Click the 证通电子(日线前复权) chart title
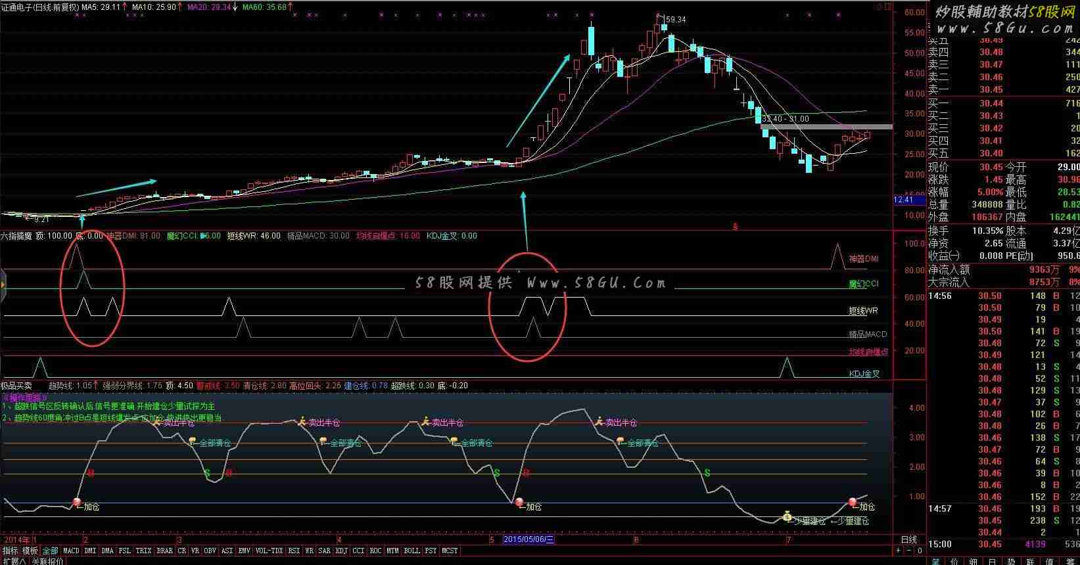 [39, 7]
